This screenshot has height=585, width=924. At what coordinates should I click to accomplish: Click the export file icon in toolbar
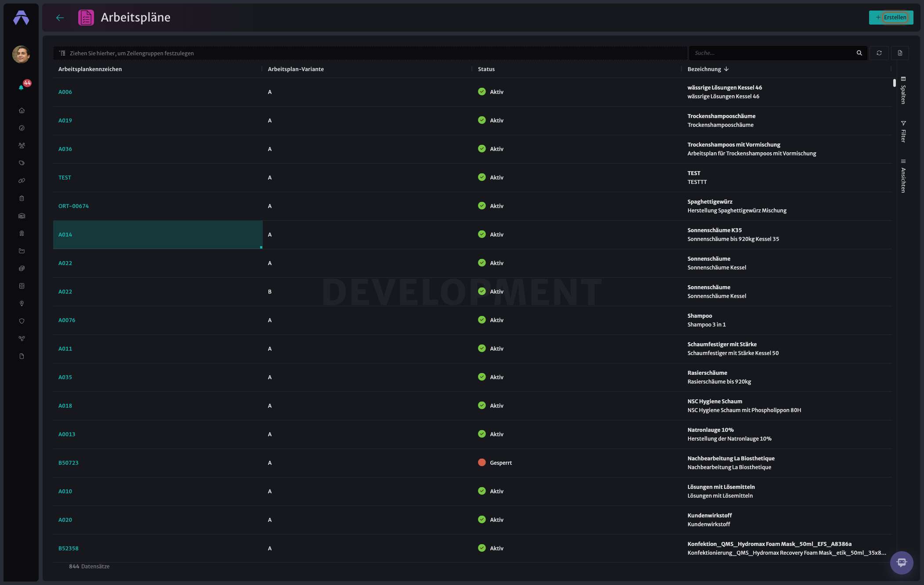(900, 53)
